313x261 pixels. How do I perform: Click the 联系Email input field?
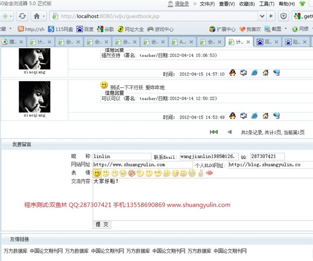coord(209,156)
